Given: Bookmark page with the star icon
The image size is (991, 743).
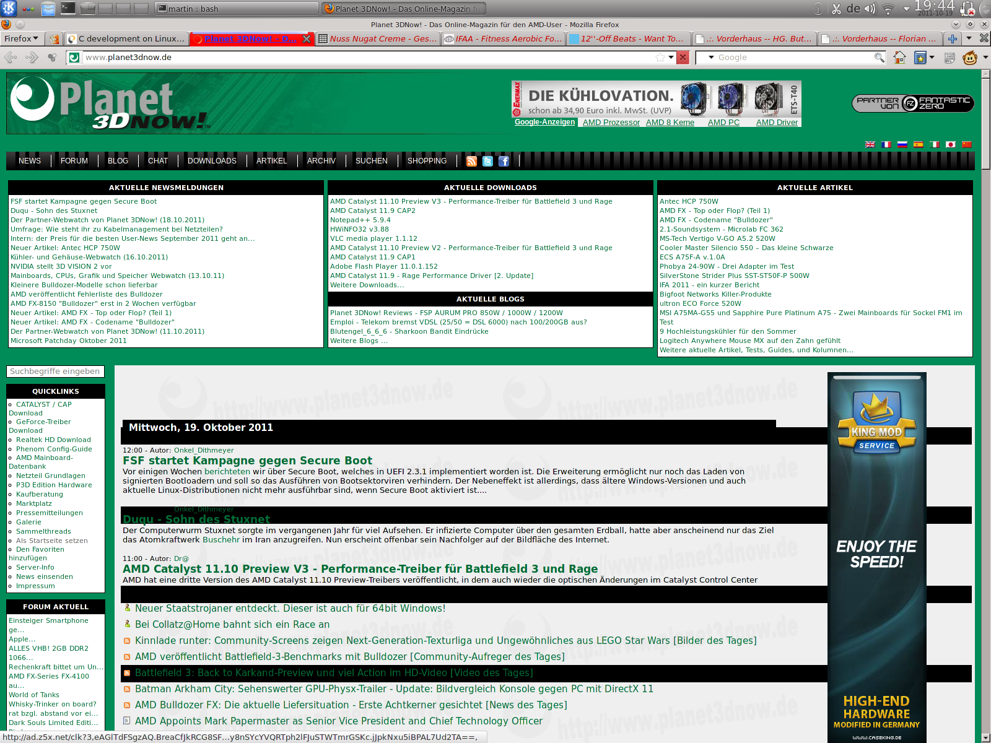Looking at the screenshot, I should tap(660, 58).
